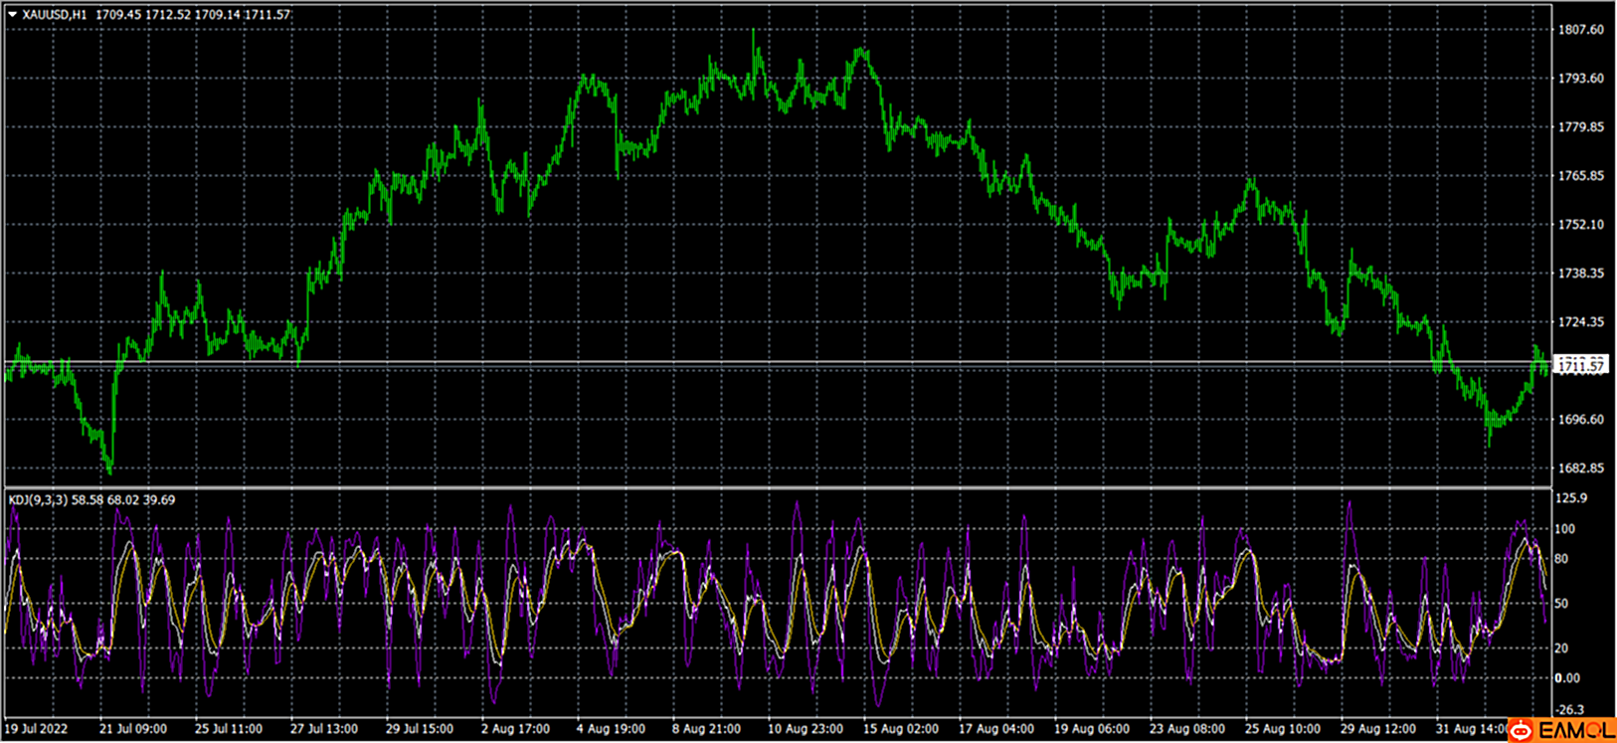Click the triangle arrow beside XAUUSD,H1
The height and width of the screenshot is (743, 1617).
[13, 15]
